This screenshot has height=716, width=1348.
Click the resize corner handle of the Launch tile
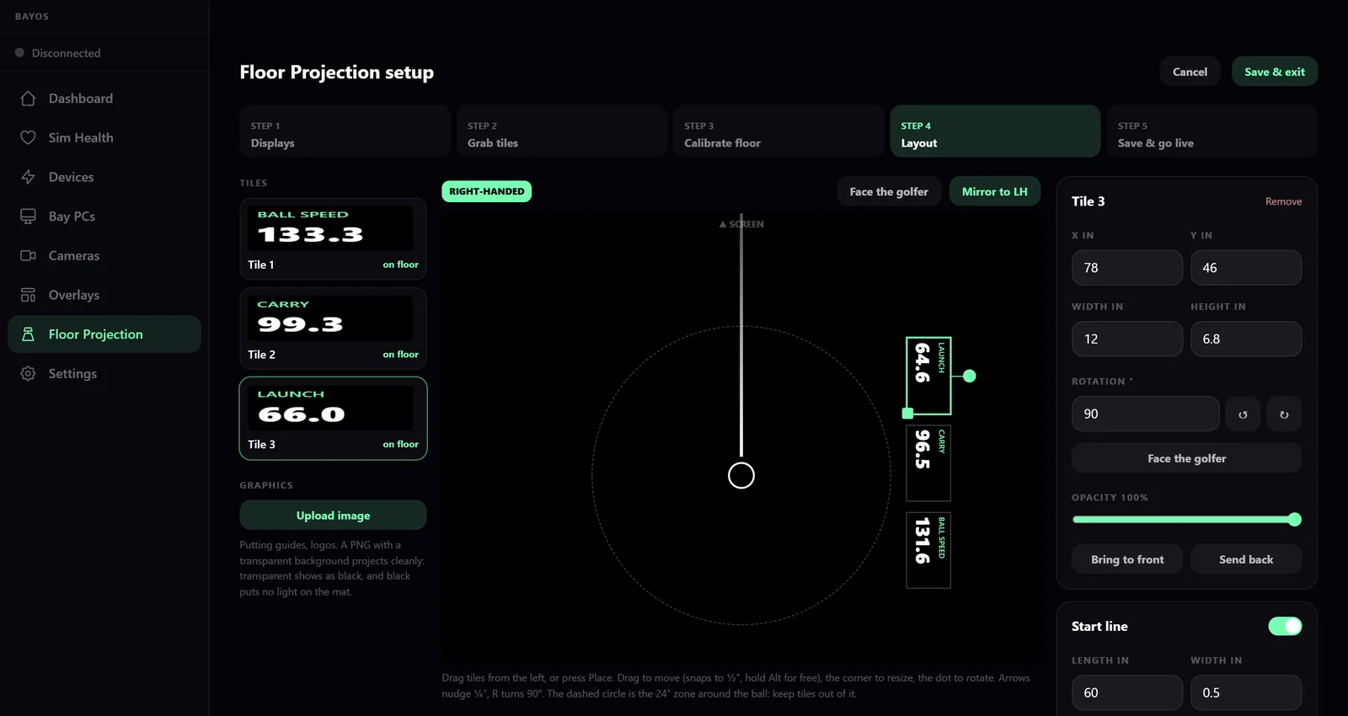tap(907, 414)
